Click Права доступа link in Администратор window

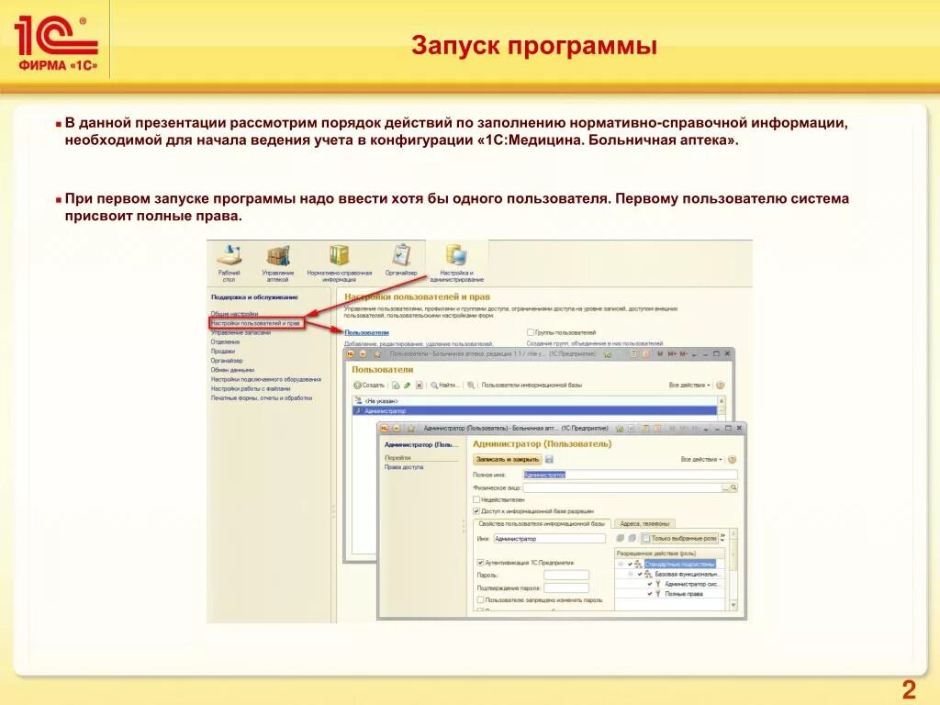tap(404, 467)
